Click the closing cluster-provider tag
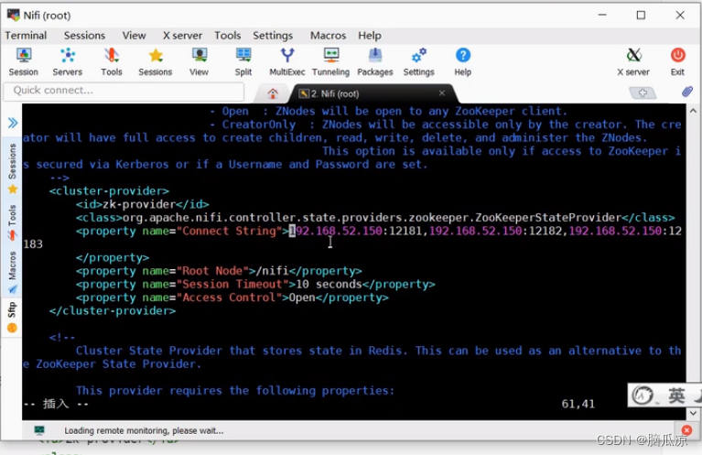 [113, 310]
